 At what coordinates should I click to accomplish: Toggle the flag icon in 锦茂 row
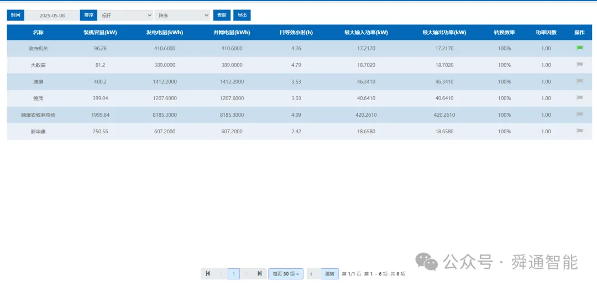coord(579,98)
